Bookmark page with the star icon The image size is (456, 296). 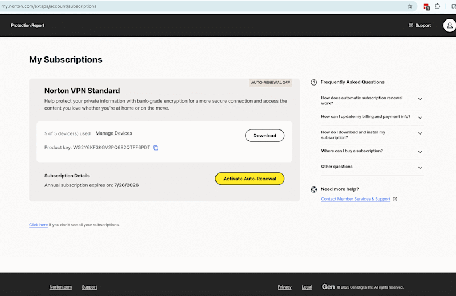410,6
